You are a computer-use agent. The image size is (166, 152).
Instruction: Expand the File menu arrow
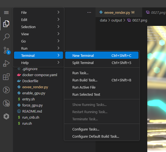(x=58, y=12)
